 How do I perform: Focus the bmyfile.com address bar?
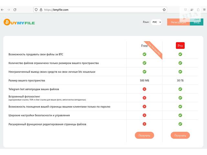click(100, 10)
